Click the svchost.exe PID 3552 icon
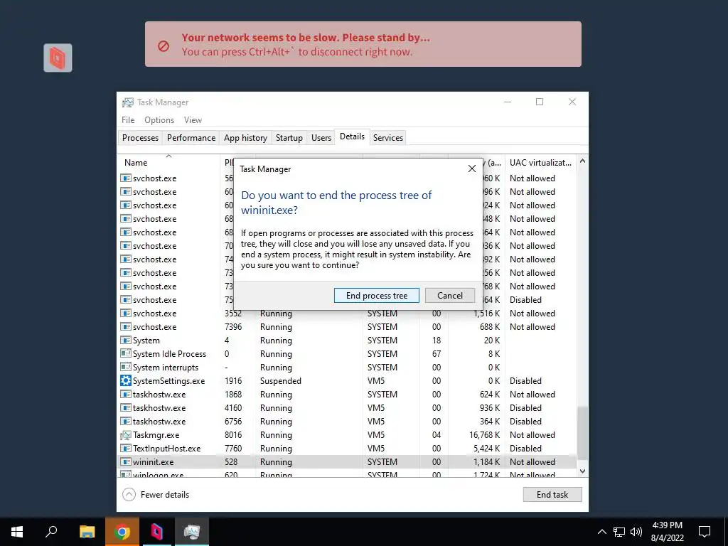This screenshot has height=546, width=728. click(x=125, y=314)
